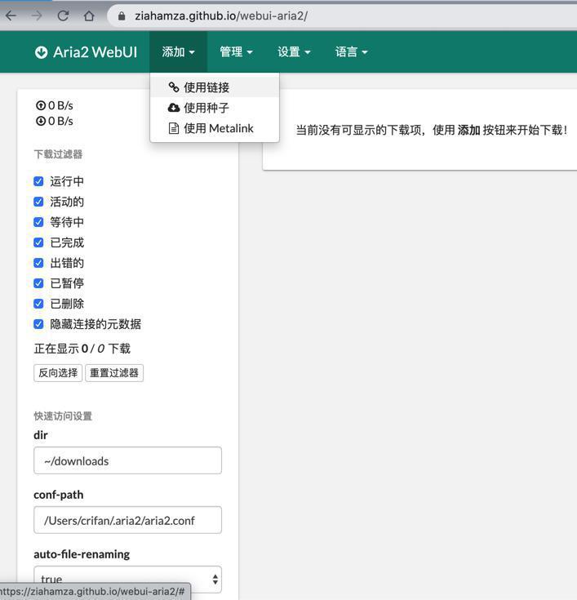577x600 pixels.
Task: Toggle the 已完成 filter checkbox
Action: pyautogui.click(x=38, y=242)
